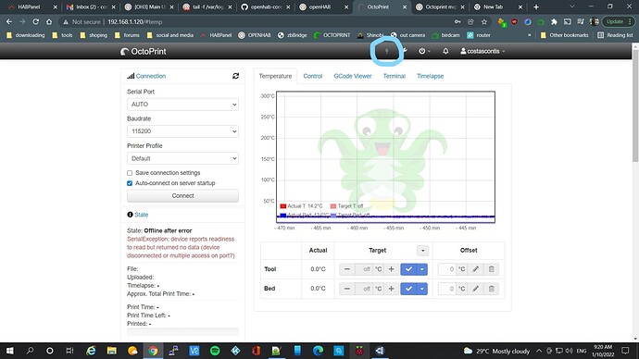Click the OctoPrint logo link

[x=144, y=52]
